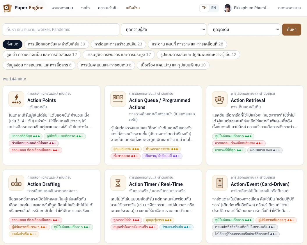The image size is (307, 245).
Task: Click the Paper Engine brand name
Action: coord(29,8)
